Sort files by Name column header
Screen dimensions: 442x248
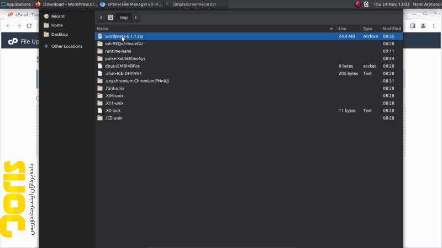(215, 29)
